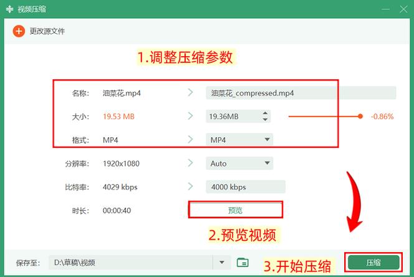Edit the output name 油菜花_compressed.mp4 field

(x=301, y=93)
